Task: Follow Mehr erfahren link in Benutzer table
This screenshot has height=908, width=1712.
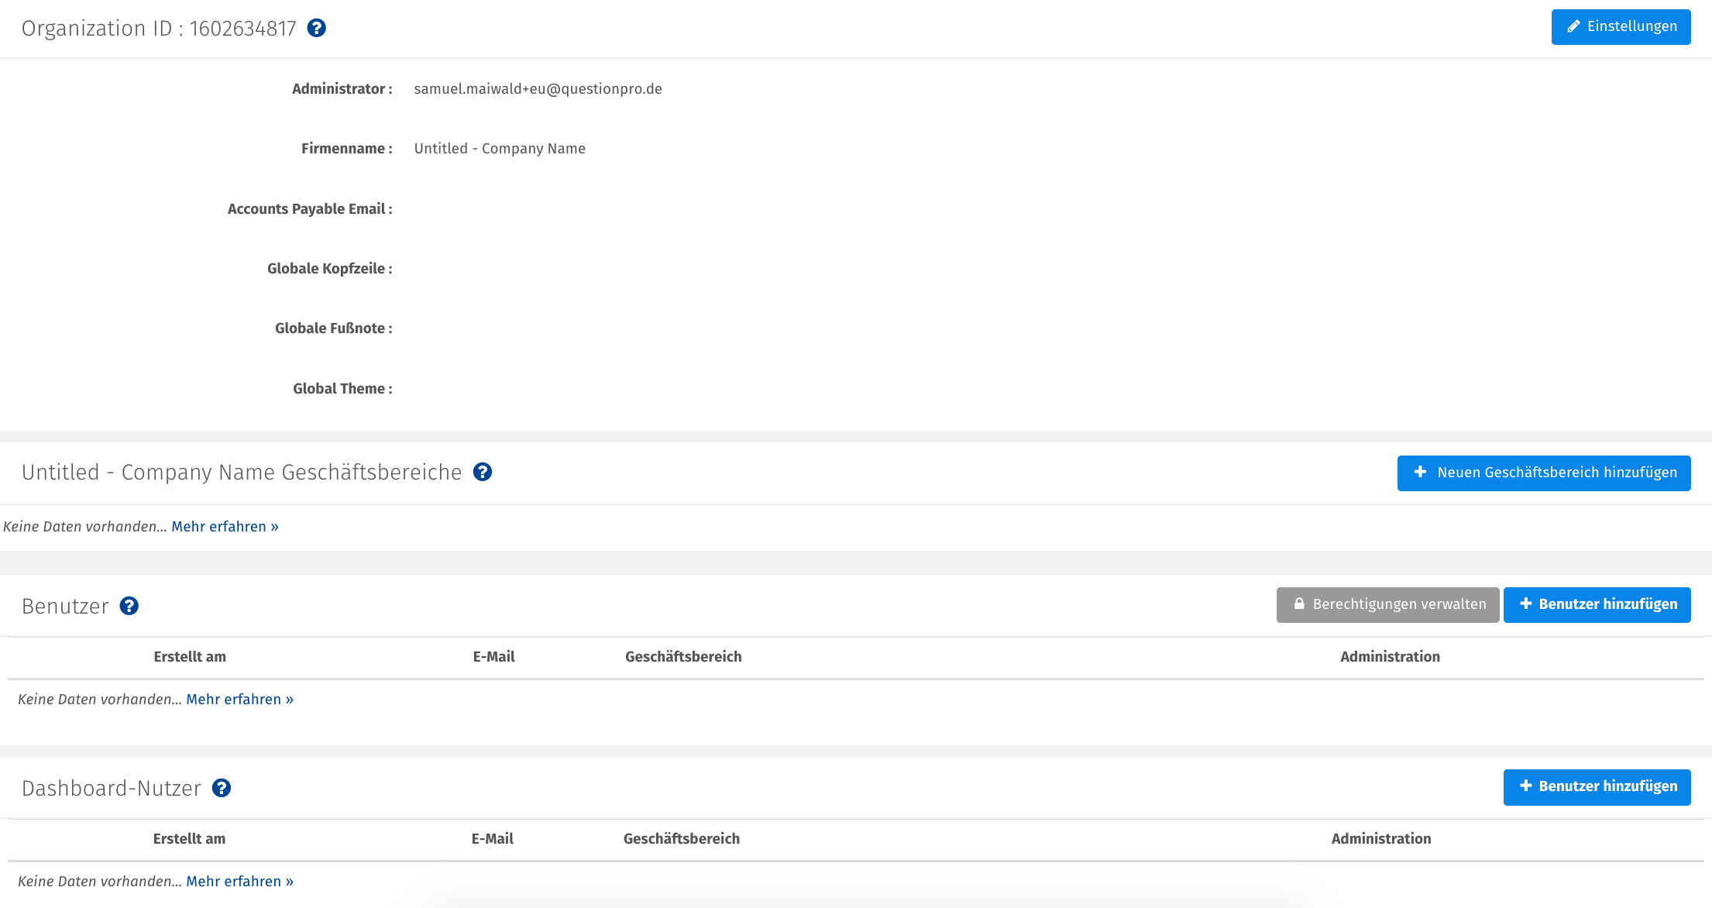Action: point(239,700)
